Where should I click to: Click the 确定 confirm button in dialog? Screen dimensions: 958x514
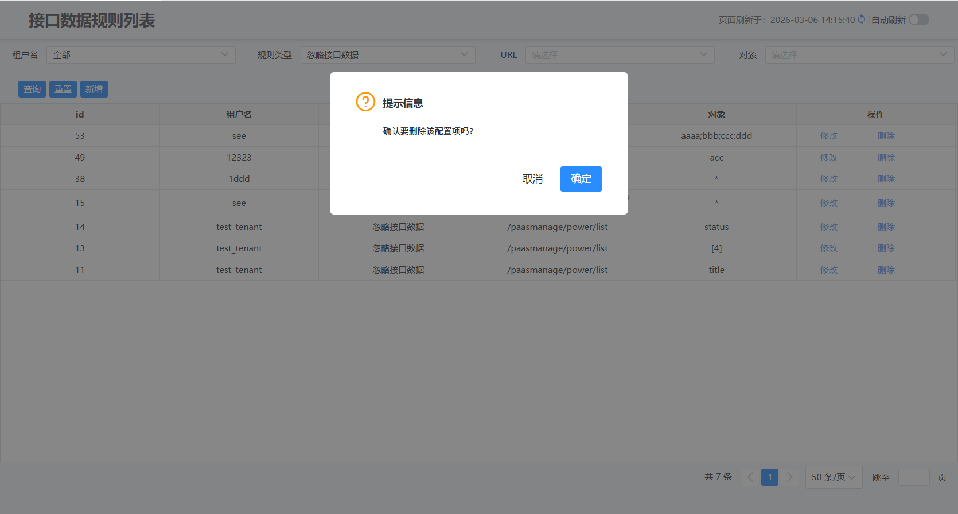[581, 179]
